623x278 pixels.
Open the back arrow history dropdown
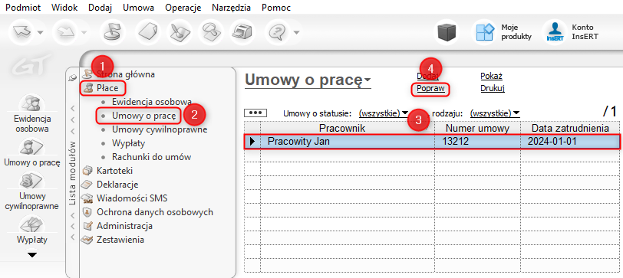(40, 32)
